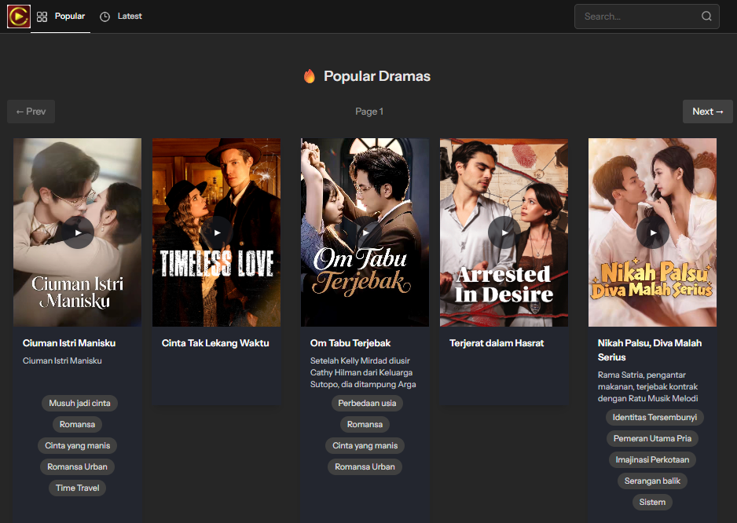Open the Terjerat dalam Hasrat title link
Viewport: 737px width, 523px height.
497,343
